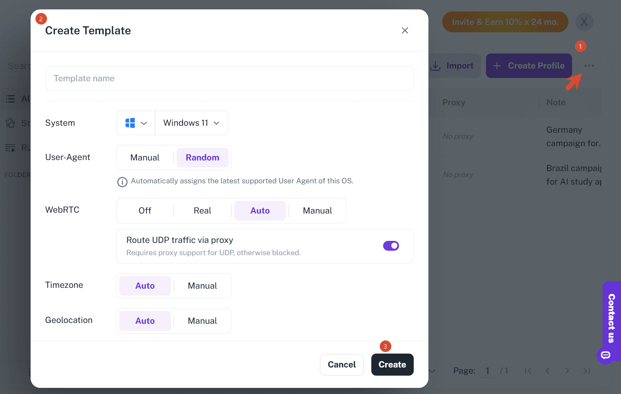Select Random for User-Agent
This screenshot has width=621, height=394.
pyautogui.click(x=202, y=158)
